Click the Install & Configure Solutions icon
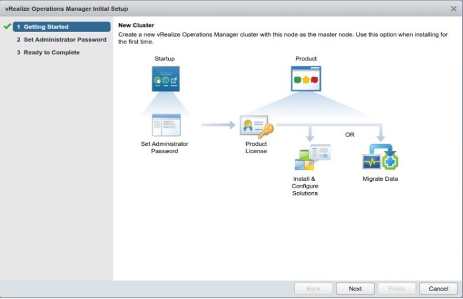 tap(311, 158)
